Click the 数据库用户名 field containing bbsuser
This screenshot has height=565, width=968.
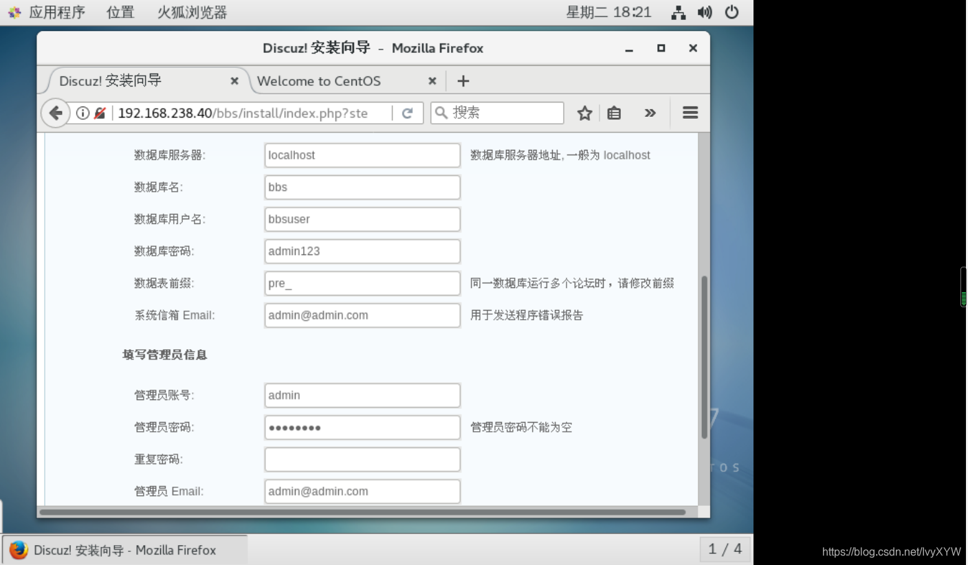point(362,219)
